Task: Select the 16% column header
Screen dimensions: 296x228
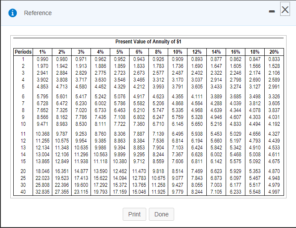Action: (236, 52)
